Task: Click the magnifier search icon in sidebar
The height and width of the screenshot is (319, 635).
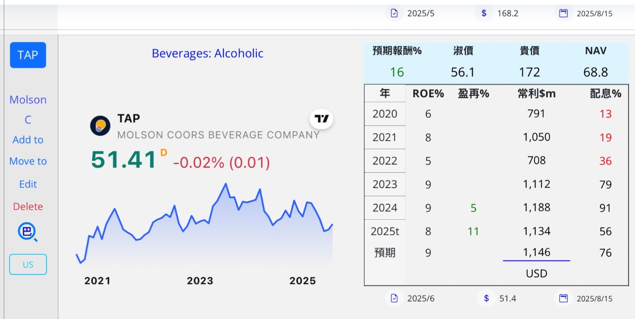Action: click(28, 232)
